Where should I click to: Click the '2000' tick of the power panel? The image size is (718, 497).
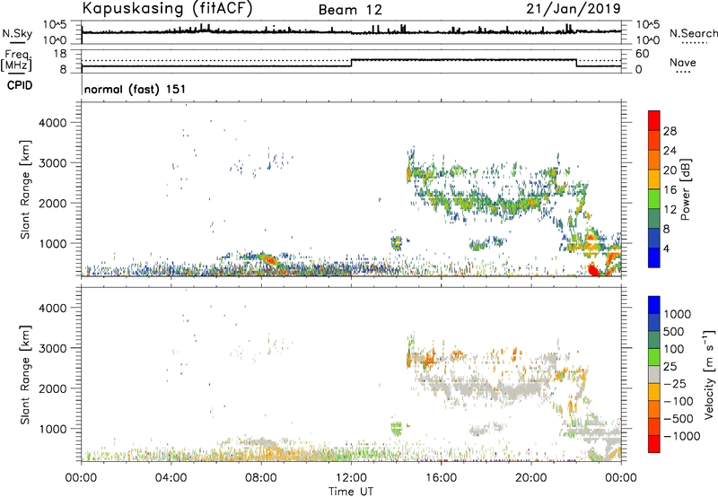[53, 203]
